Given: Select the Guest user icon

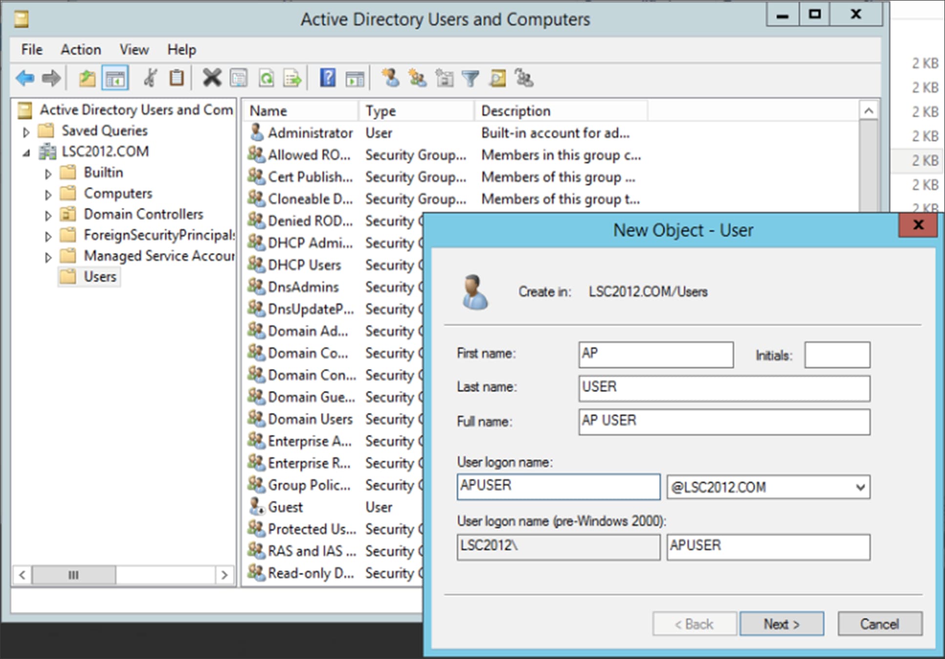Looking at the screenshot, I should pyautogui.click(x=256, y=507).
